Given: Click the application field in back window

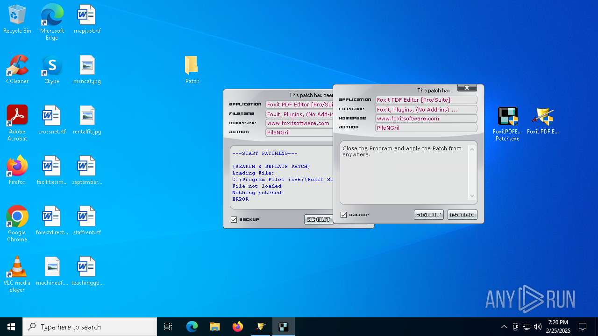Looking at the screenshot, I should tap(299, 105).
